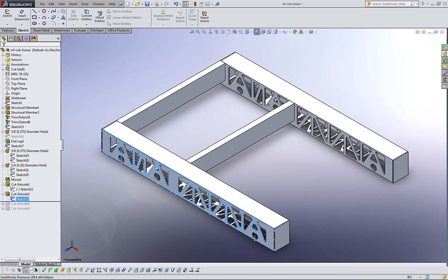Viewport: 448px width, 280px height.
Task: Click the Rebuild traffic light icon
Action: [195, 4]
